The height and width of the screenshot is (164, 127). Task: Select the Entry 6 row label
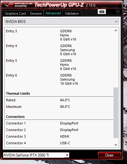[x=11, y=75]
